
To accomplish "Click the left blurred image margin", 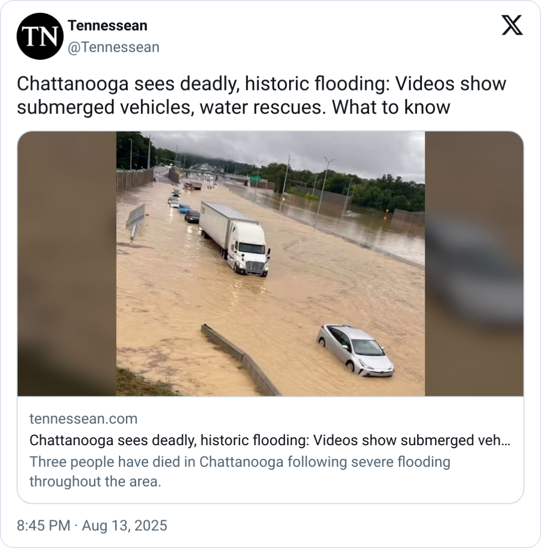I will point(67,264).
